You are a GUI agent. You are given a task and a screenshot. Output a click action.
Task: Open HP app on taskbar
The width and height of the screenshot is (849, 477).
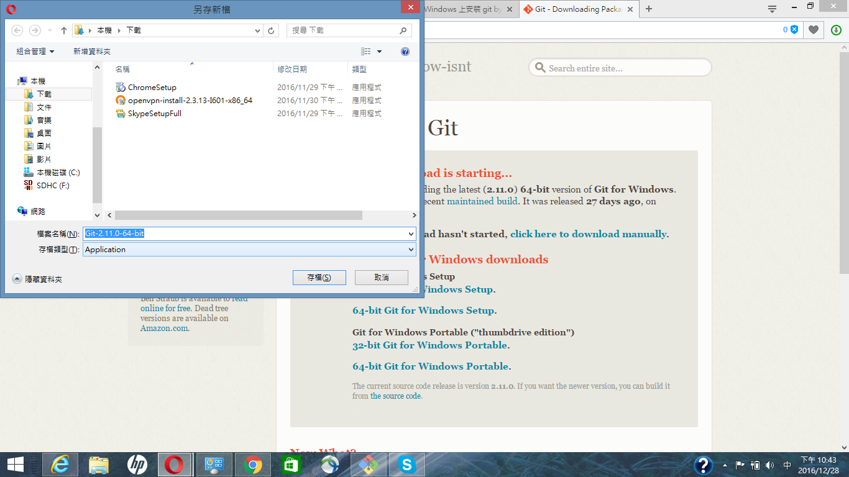point(137,464)
